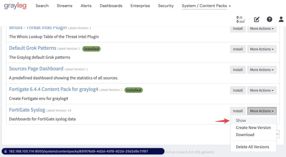Click 'The Graylog default Grok patterns' text
This screenshot has width=286, height=157.
(40, 57)
